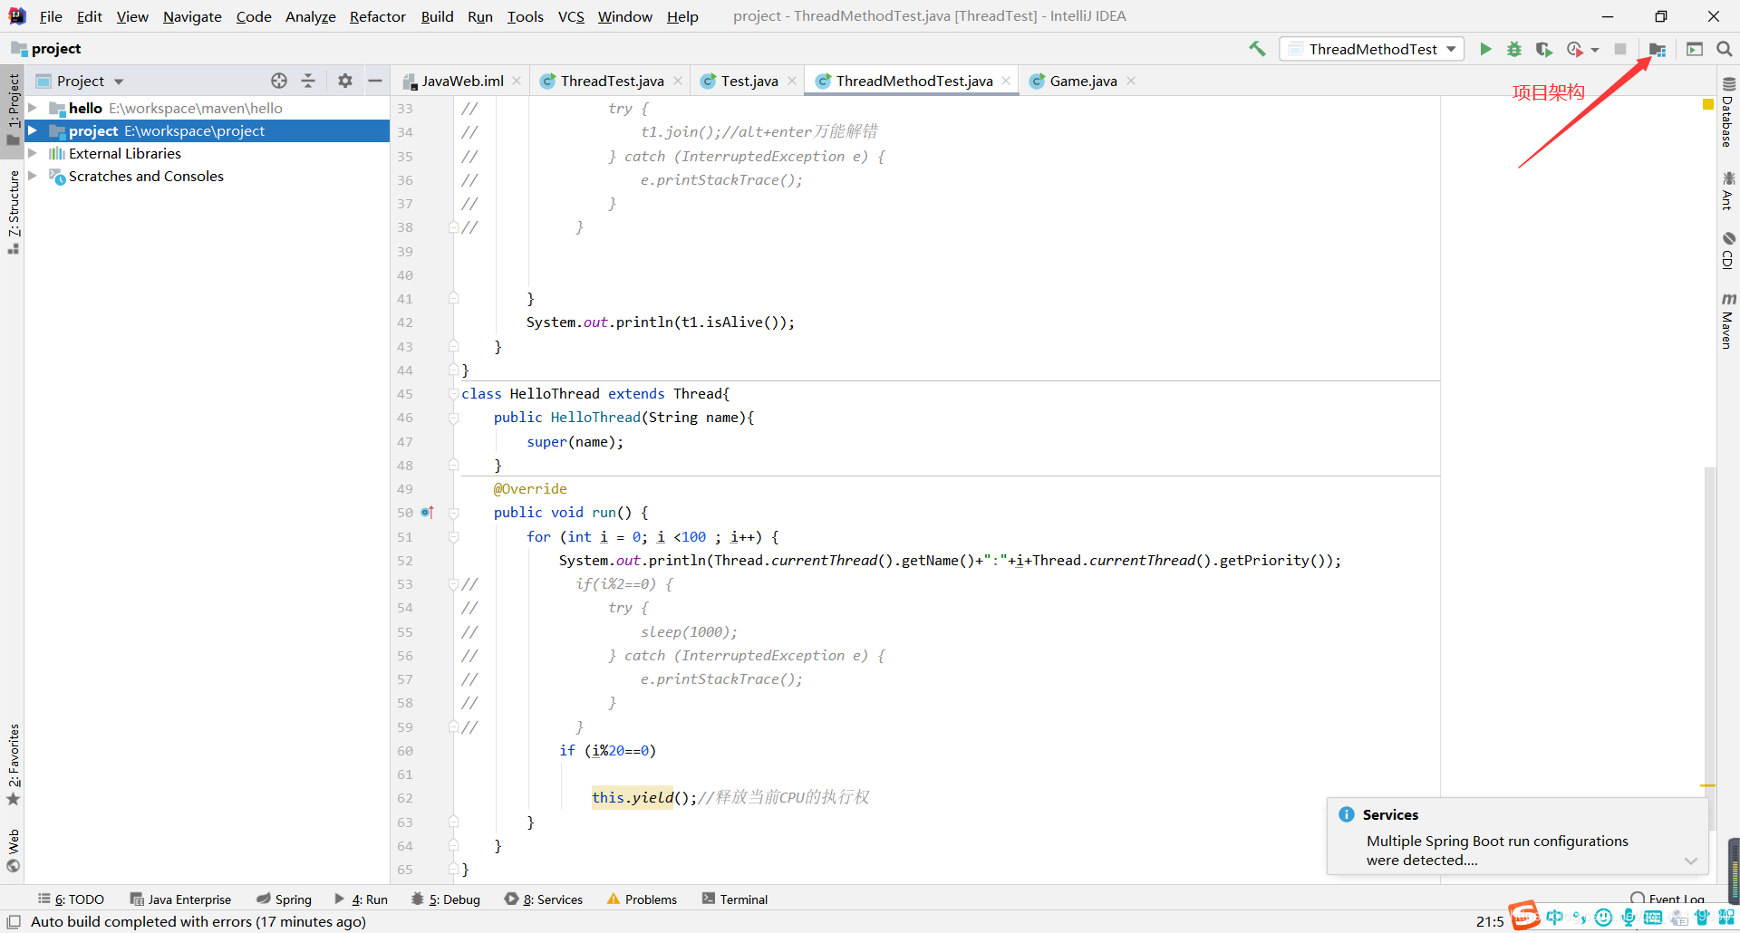Open the Problems tool window
1740x933 pixels.
642,899
